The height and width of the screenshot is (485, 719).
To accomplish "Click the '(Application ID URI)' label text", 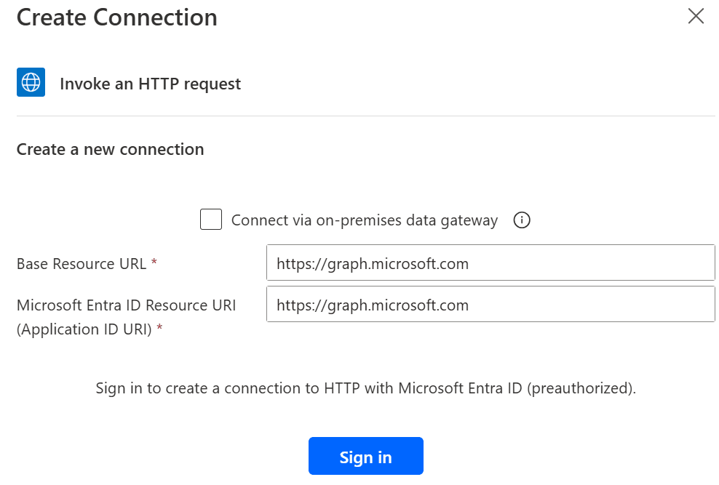I will 84,329.
